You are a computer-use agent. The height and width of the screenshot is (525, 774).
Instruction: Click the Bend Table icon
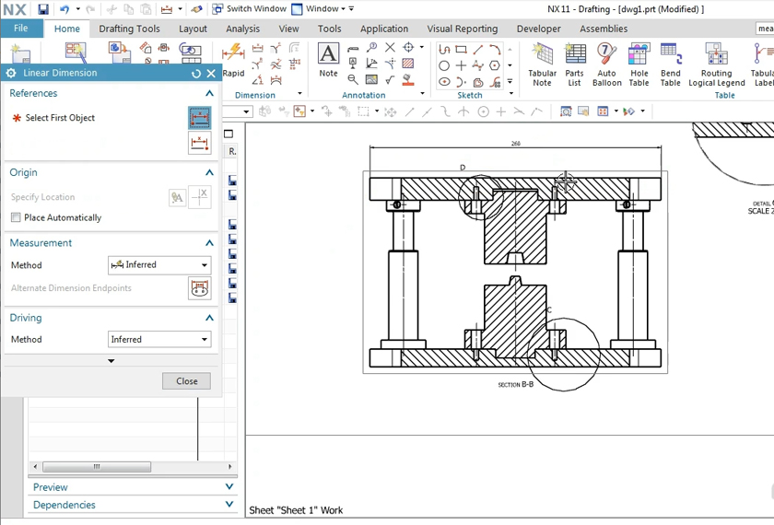671,64
